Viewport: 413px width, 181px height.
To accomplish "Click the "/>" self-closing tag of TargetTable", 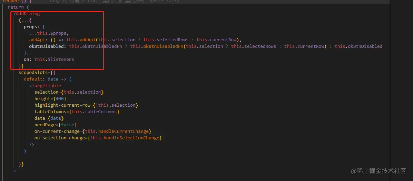I will (x=32, y=145).
